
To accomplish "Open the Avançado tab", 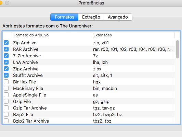I will tap(118, 17).
